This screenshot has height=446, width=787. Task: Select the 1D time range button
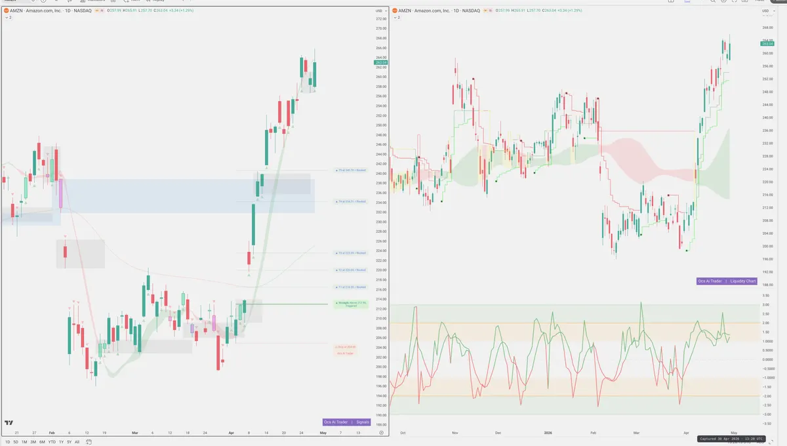pos(7,442)
